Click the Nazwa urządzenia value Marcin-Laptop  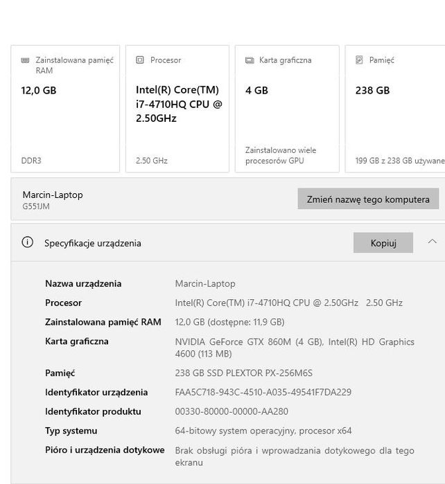pyautogui.click(x=205, y=283)
